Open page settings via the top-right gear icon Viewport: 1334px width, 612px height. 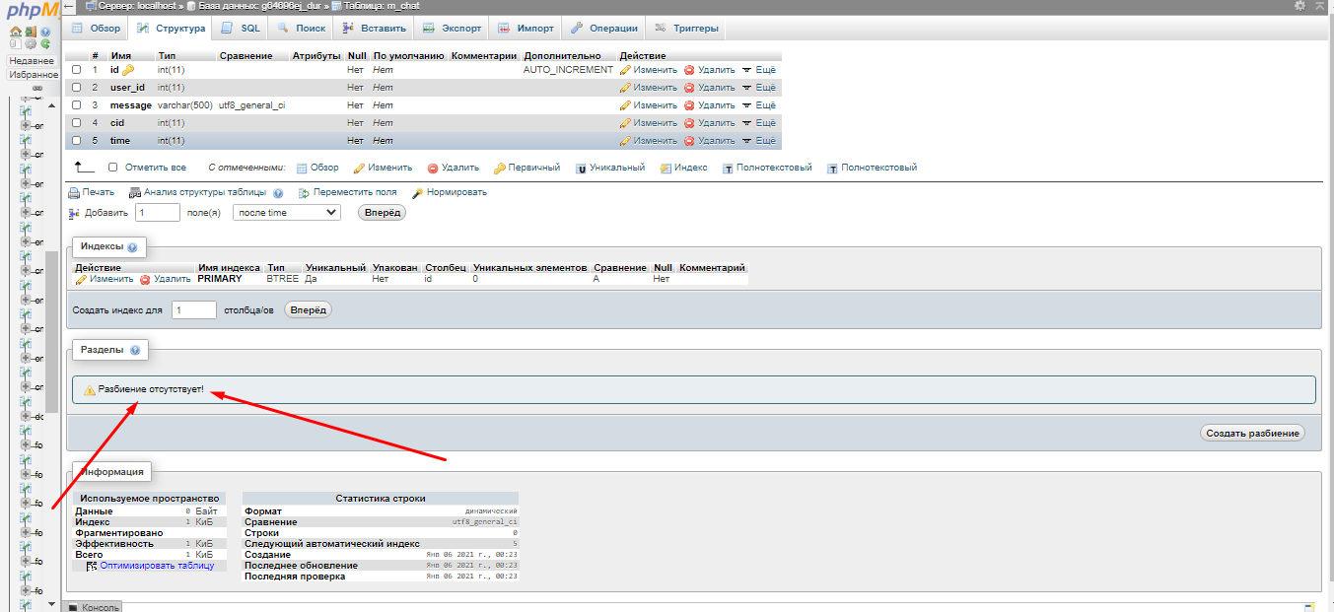coord(1299,6)
